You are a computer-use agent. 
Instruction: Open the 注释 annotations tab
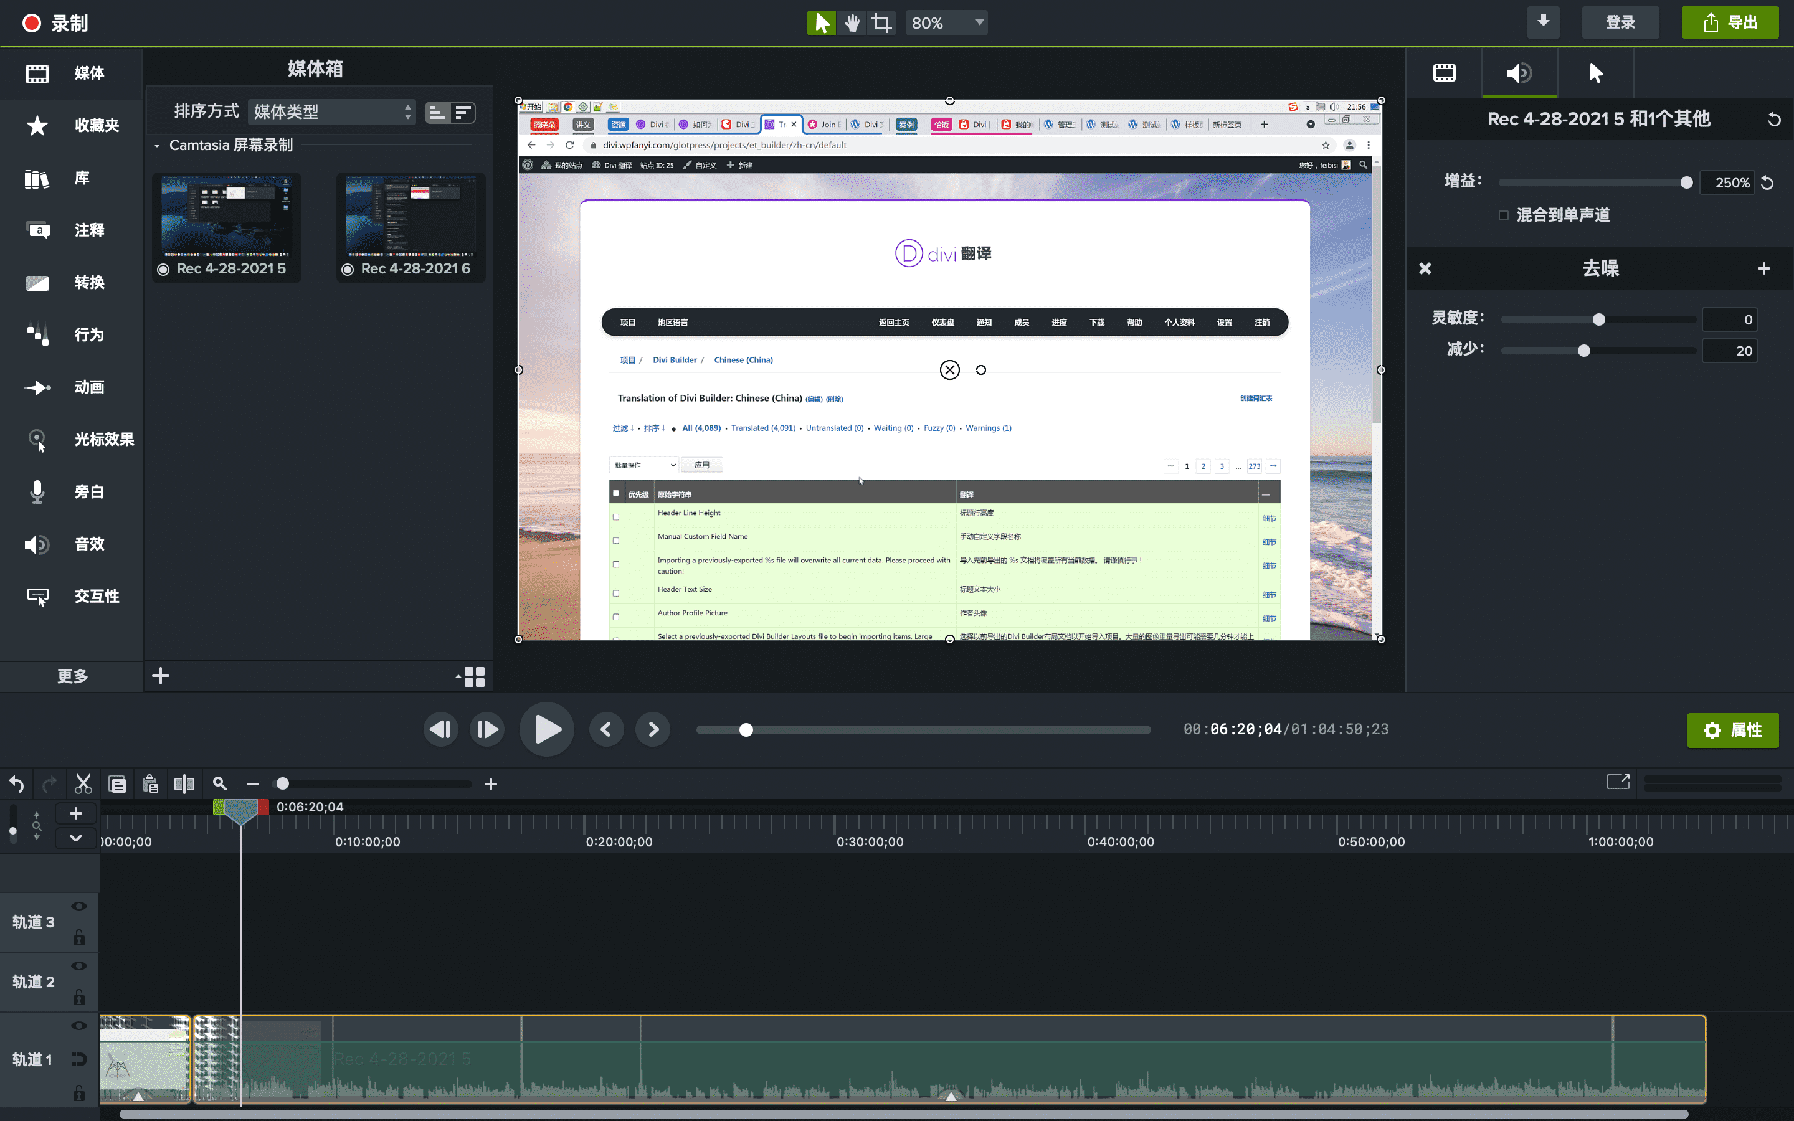coord(71,230)
